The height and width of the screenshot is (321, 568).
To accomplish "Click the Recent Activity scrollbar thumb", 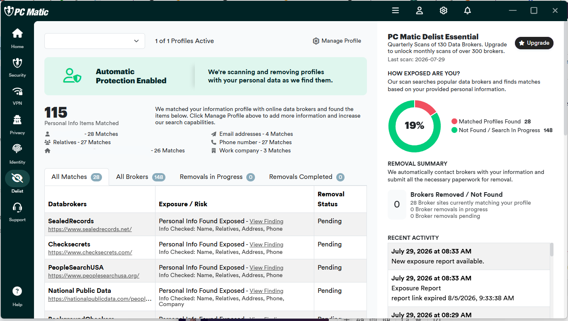I will click(x=551, y=250).
